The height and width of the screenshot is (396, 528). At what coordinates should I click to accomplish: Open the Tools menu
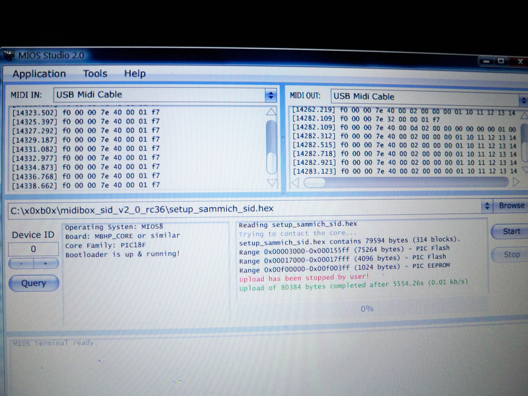[95, 74]
